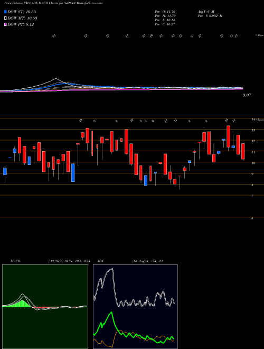Select the 'DOW PT: 8.12' label
Screen dimensions: 264x349
tap(21, 24)
